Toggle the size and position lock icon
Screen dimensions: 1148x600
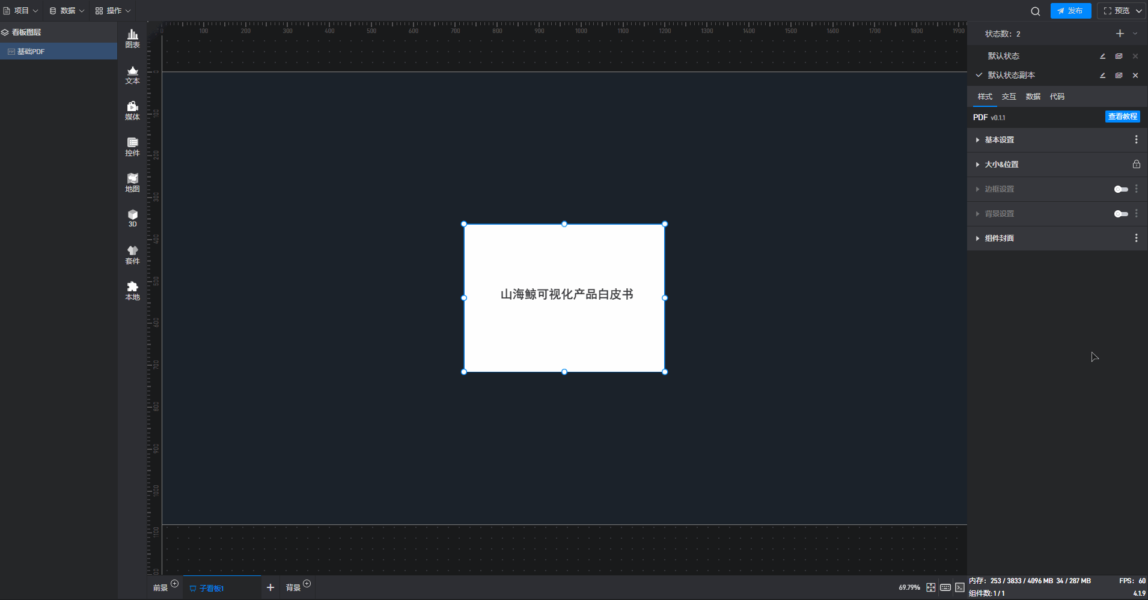click(x=1136, y=164)
